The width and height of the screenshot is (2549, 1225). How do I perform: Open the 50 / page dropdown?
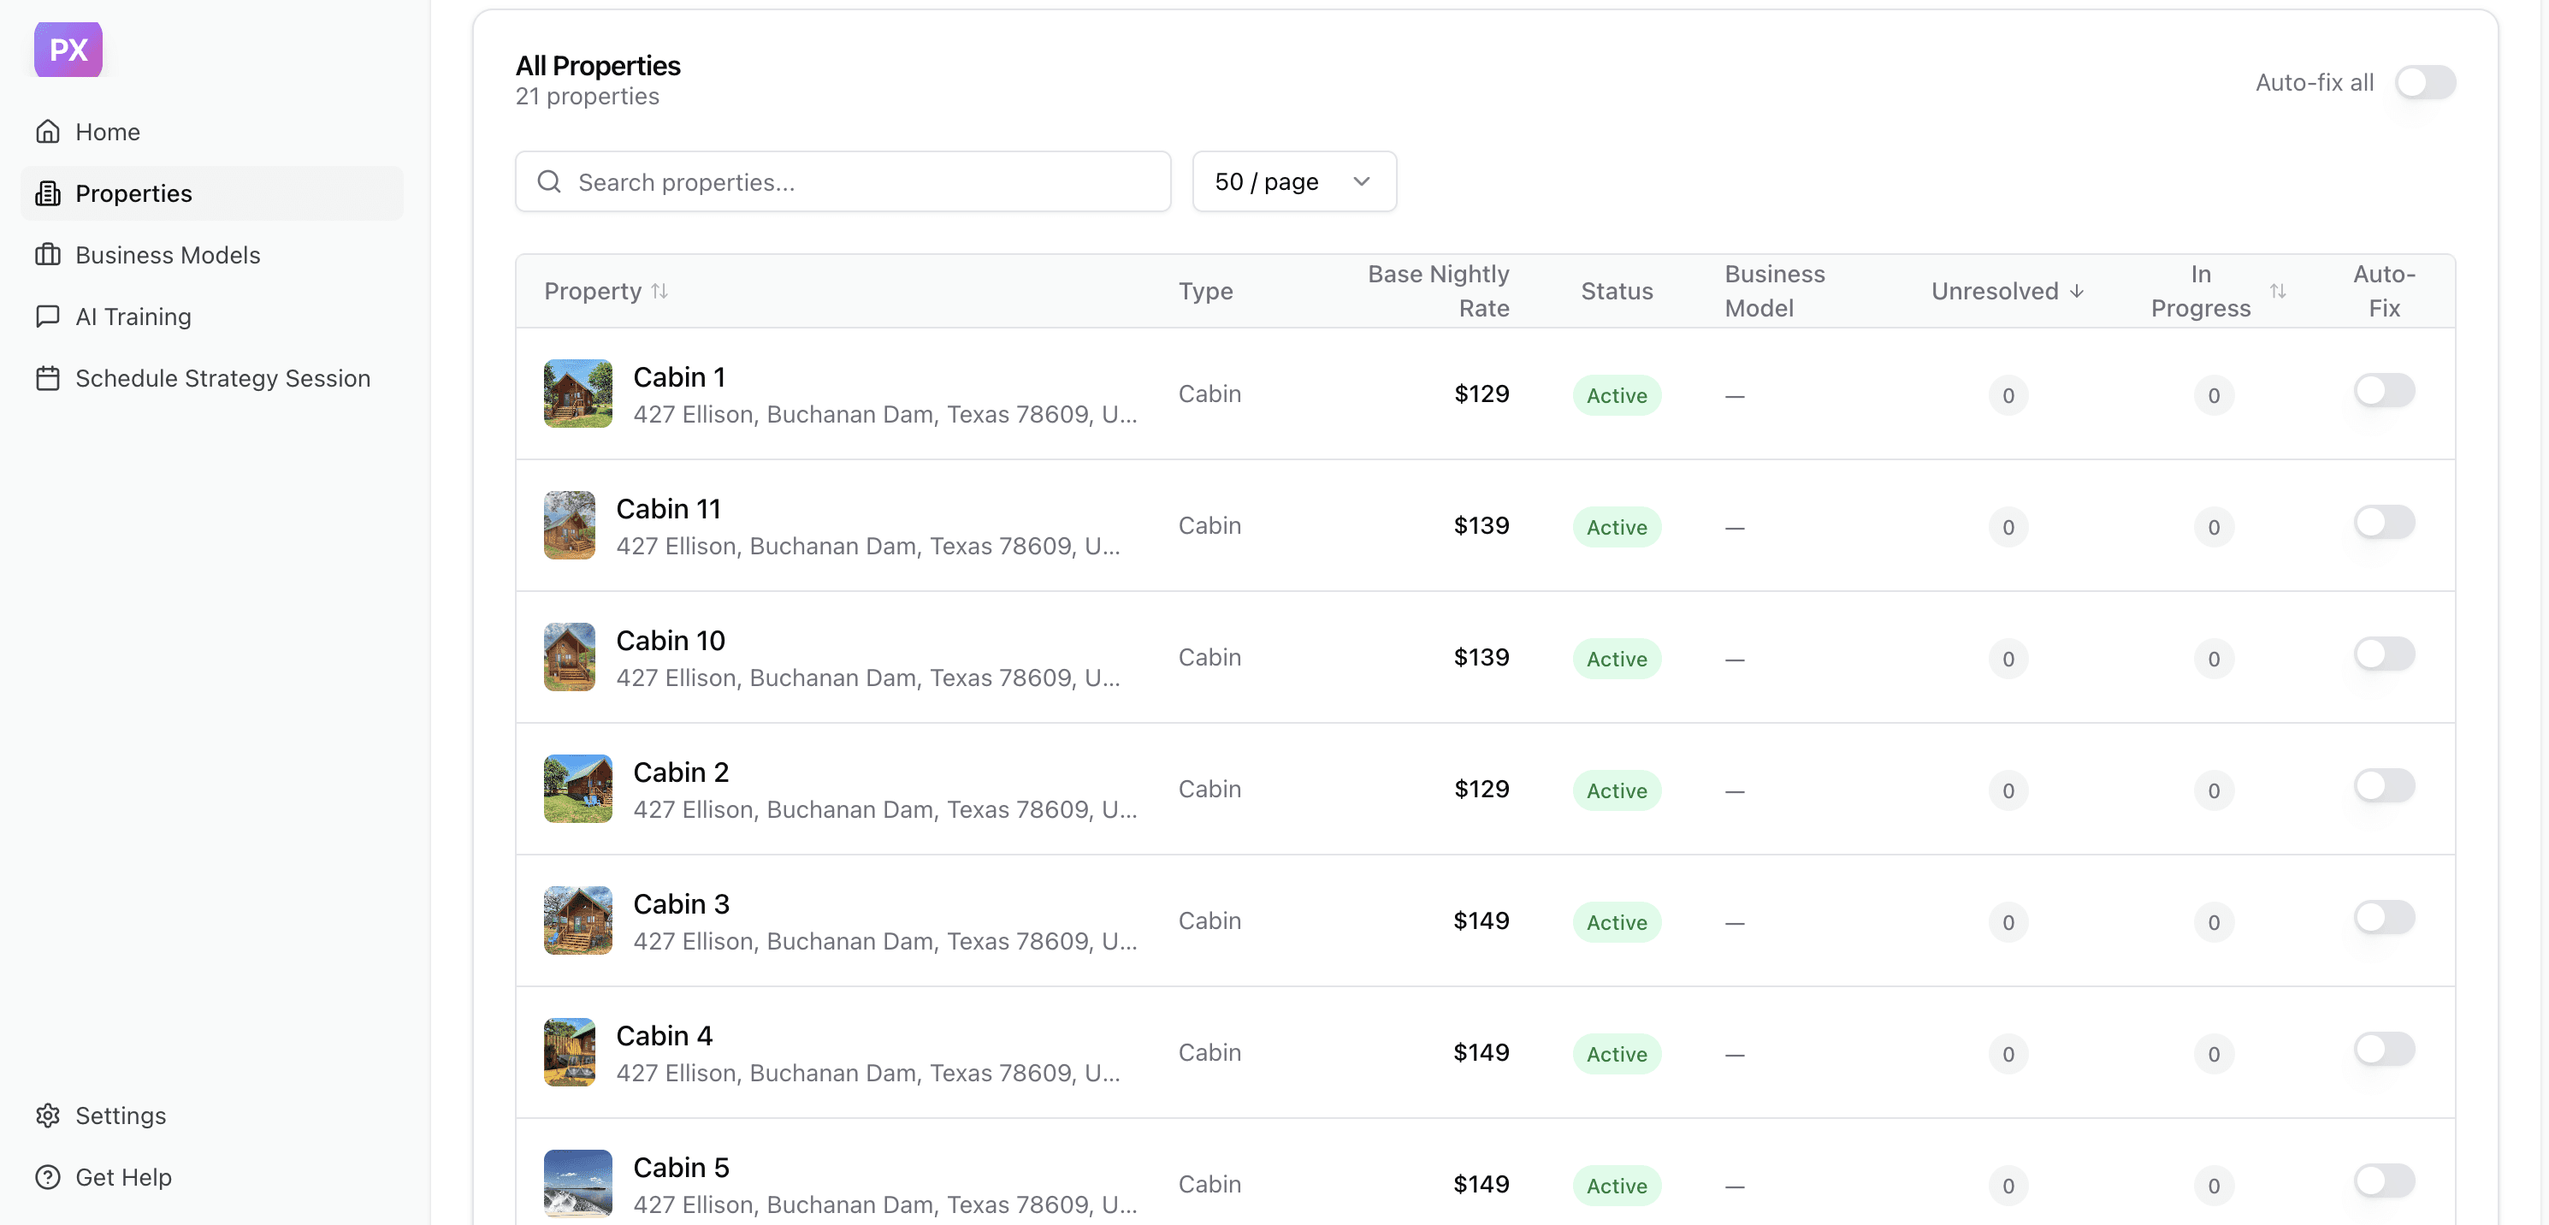tap(1293, 182)
